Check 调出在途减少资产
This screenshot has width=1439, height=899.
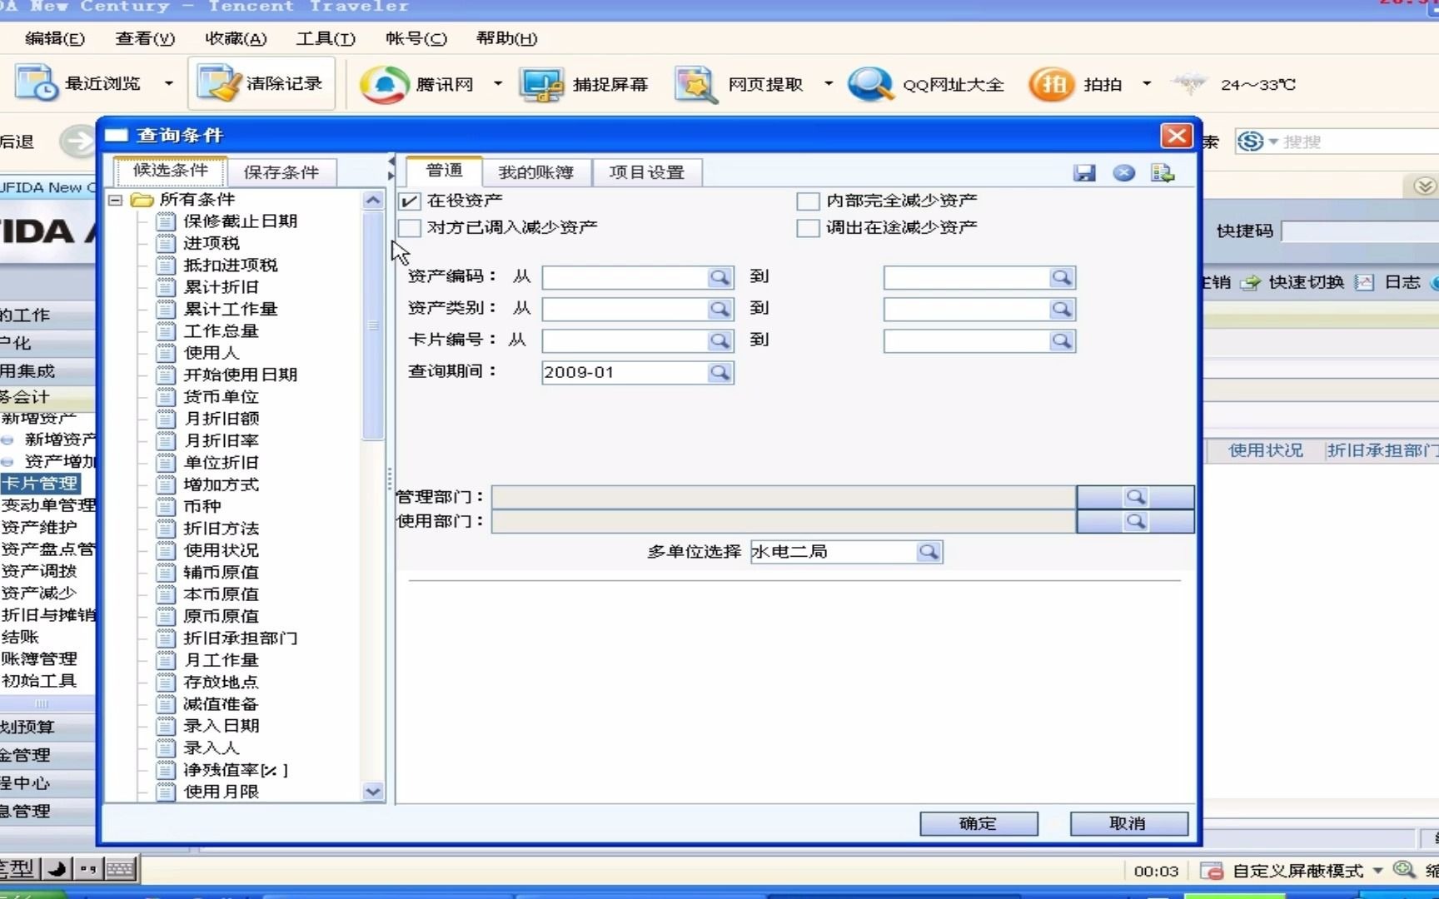click(808, 227)
